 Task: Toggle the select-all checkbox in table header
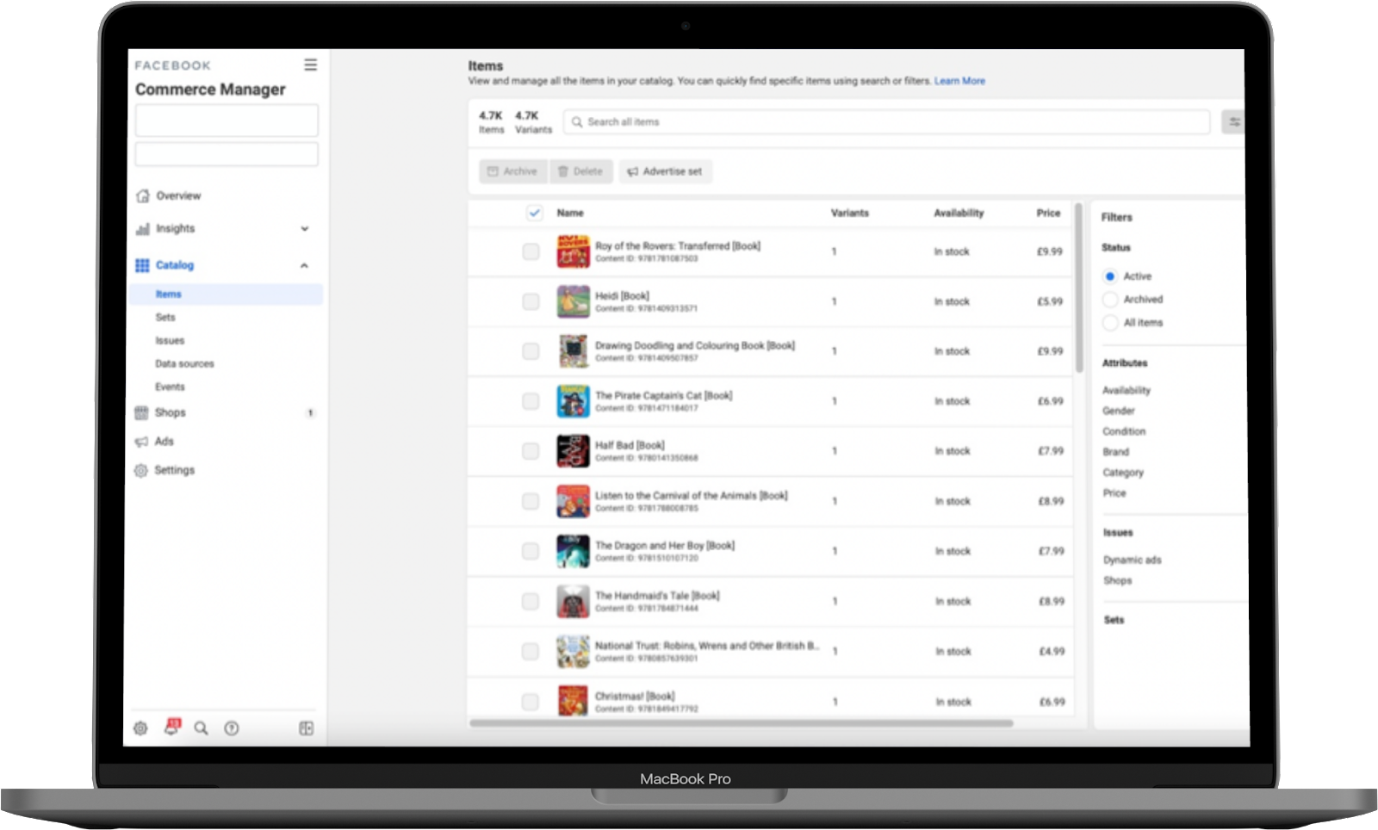point(535,213)
